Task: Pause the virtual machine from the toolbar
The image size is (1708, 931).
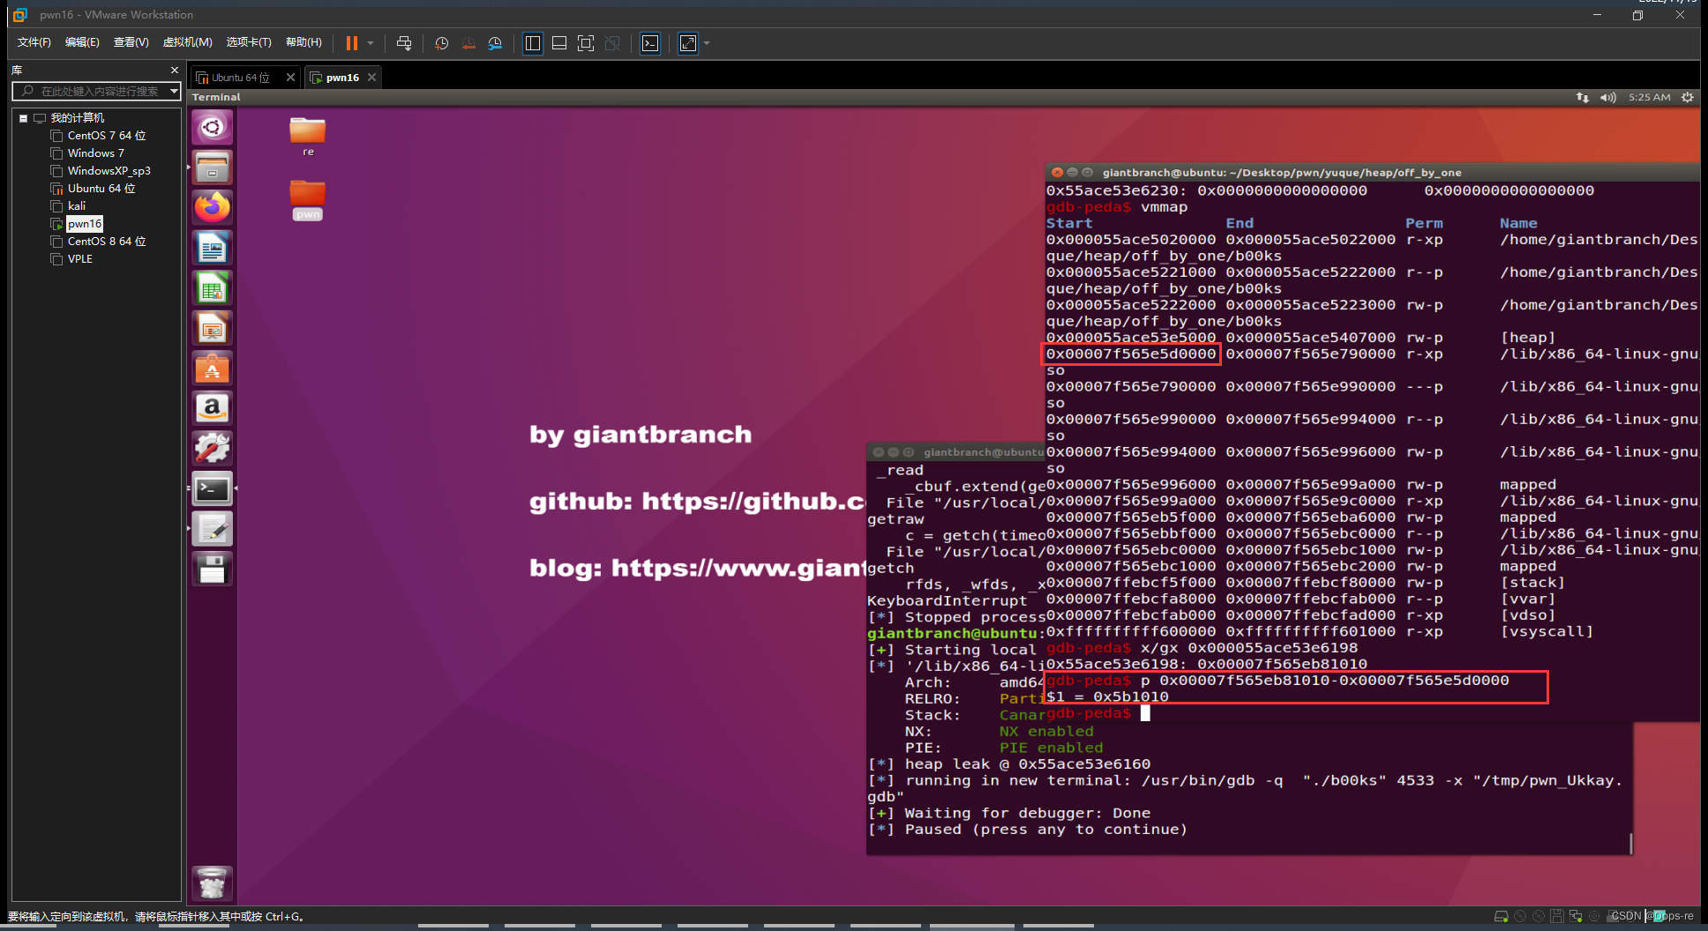Action: click(352, 43)
